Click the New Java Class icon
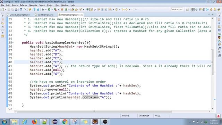Viewport: 222px width, 125px height. [66, 9]
